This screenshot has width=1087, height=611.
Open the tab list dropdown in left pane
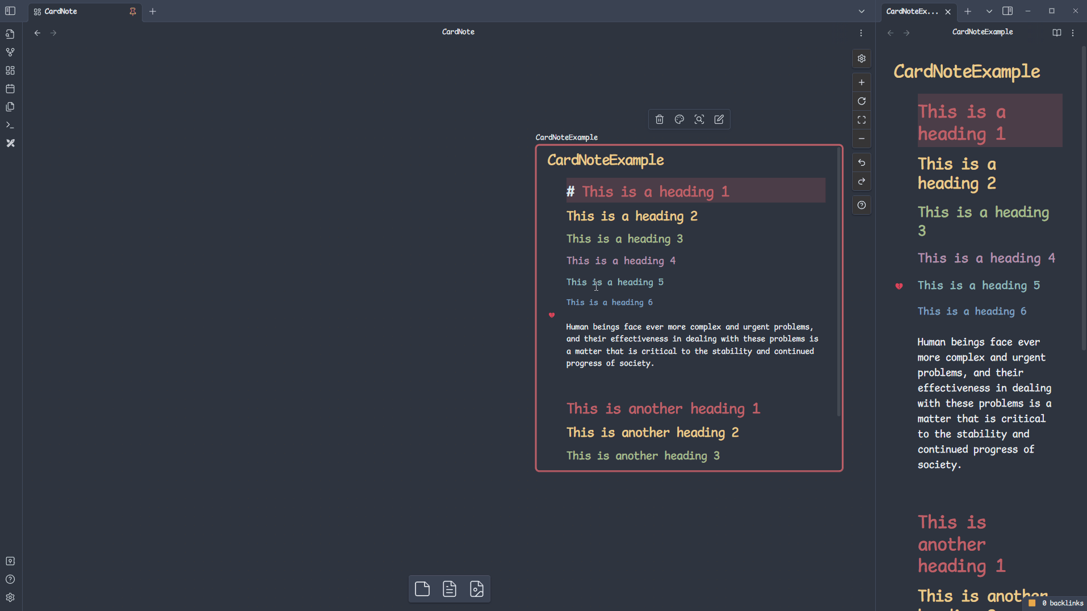pyautogui.click(x=862, y=11)
